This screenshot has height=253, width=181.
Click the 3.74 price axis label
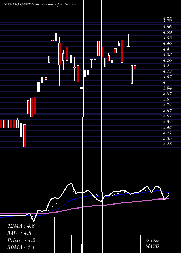(x=167, y=105)
